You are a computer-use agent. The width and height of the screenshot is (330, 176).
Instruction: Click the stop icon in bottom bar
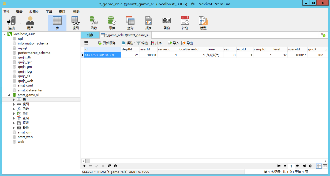click(x=115, y=166)
